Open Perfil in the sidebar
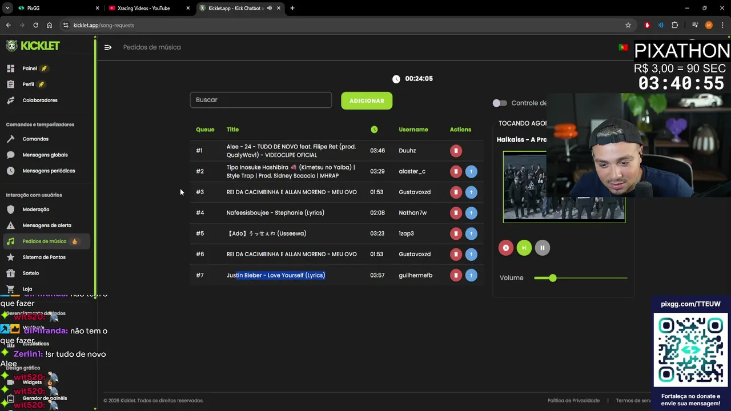731x411 pixels. pyautogui.click(x=28, y=84)
